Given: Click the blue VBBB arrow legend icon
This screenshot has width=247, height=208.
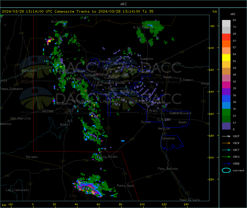Looking at the screenshot, I should point(226,163).
